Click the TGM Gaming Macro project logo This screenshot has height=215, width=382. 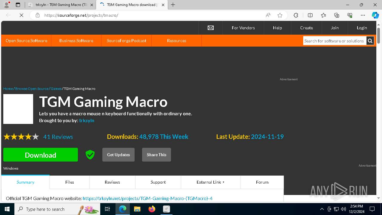pos(18,109)
